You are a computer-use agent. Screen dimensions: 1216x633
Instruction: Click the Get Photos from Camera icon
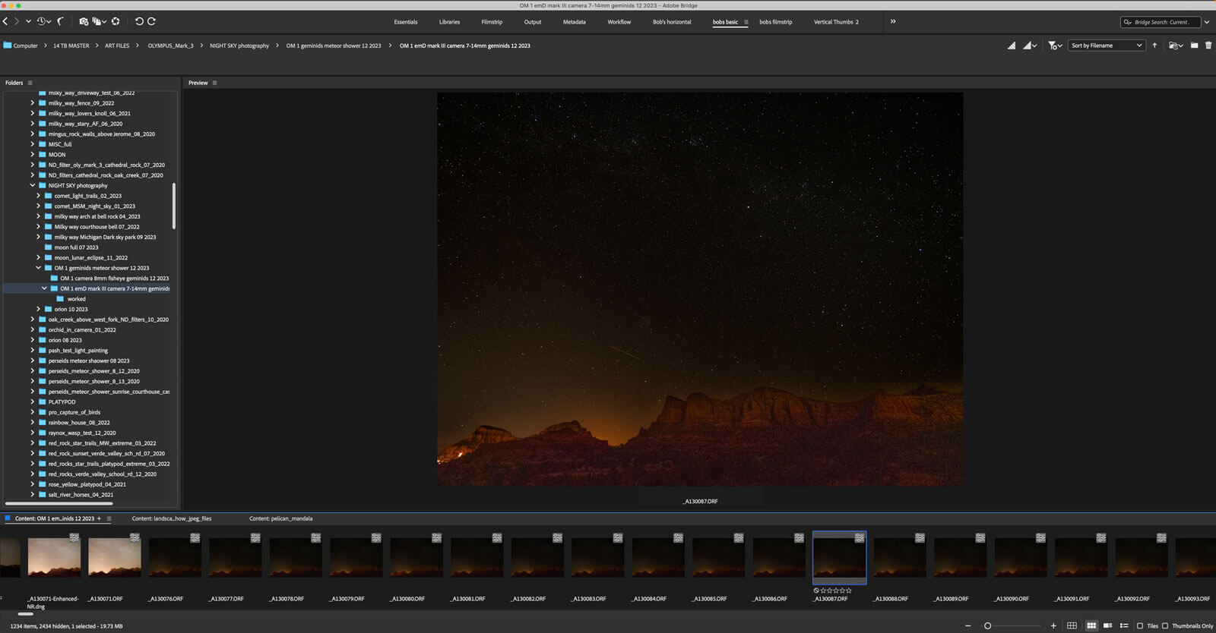[84, 21]
